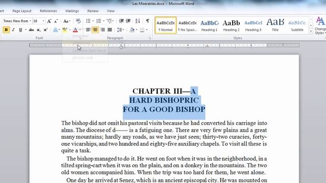Expand the Borders dropdown arrow
The image size is (326, 183).
point(147,30)
